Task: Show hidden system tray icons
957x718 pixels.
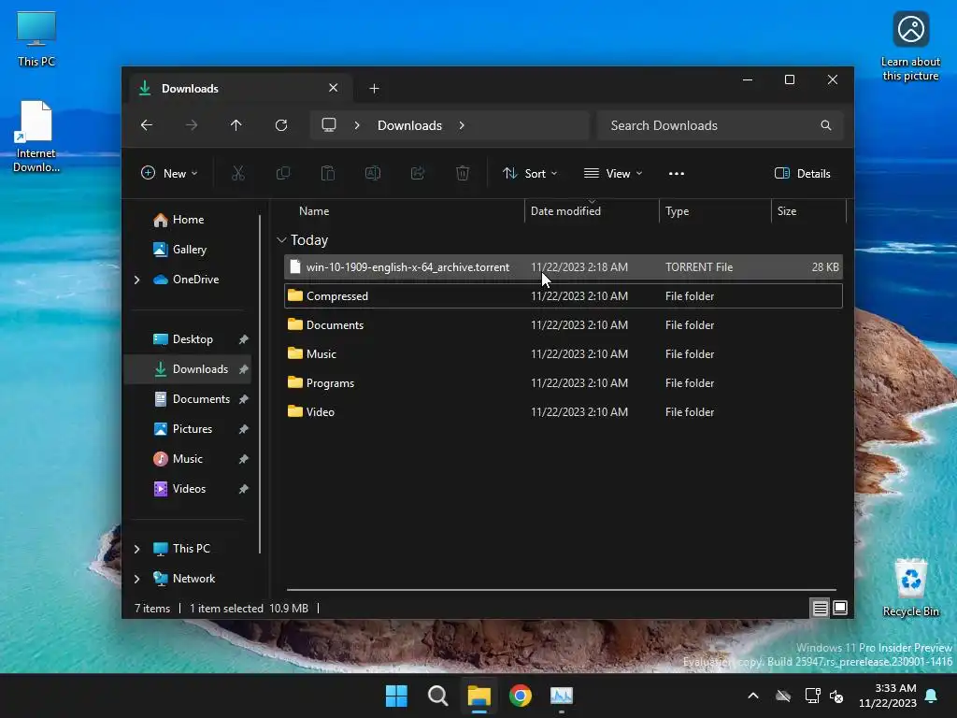Action: [x=753, y=696]
